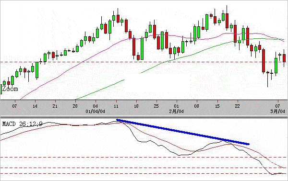Select the 08 date marker
The height and width of the screenshot is (181, 288).
pos(196,106)
